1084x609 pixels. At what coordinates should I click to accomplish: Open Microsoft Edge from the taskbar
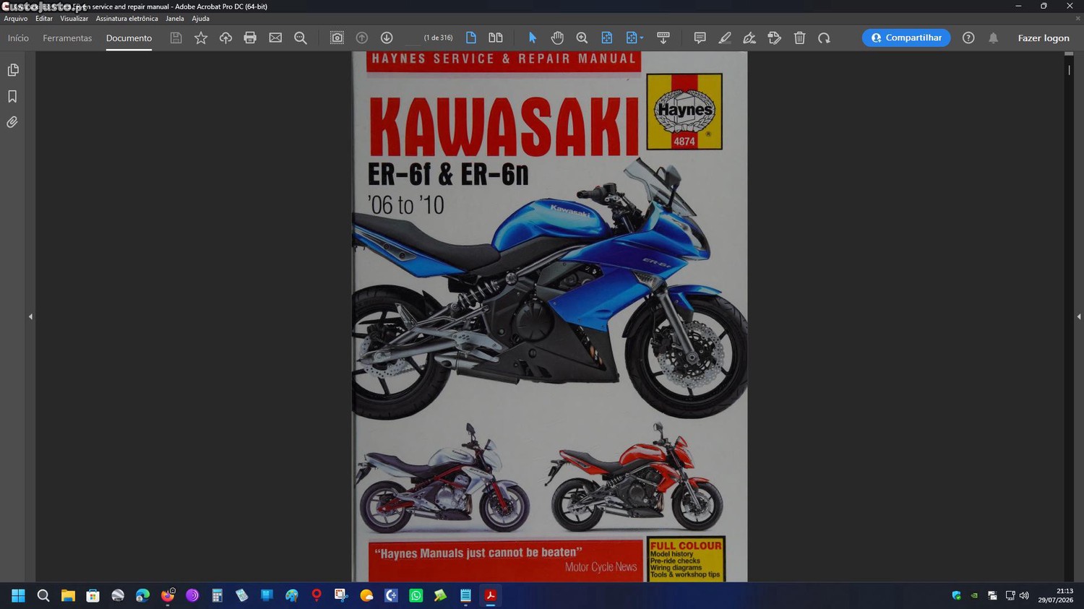[x=142, y=595]
